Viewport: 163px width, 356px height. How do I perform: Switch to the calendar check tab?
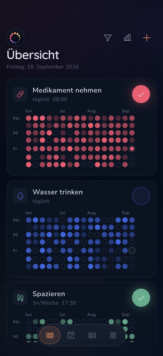tap(71, 335)
